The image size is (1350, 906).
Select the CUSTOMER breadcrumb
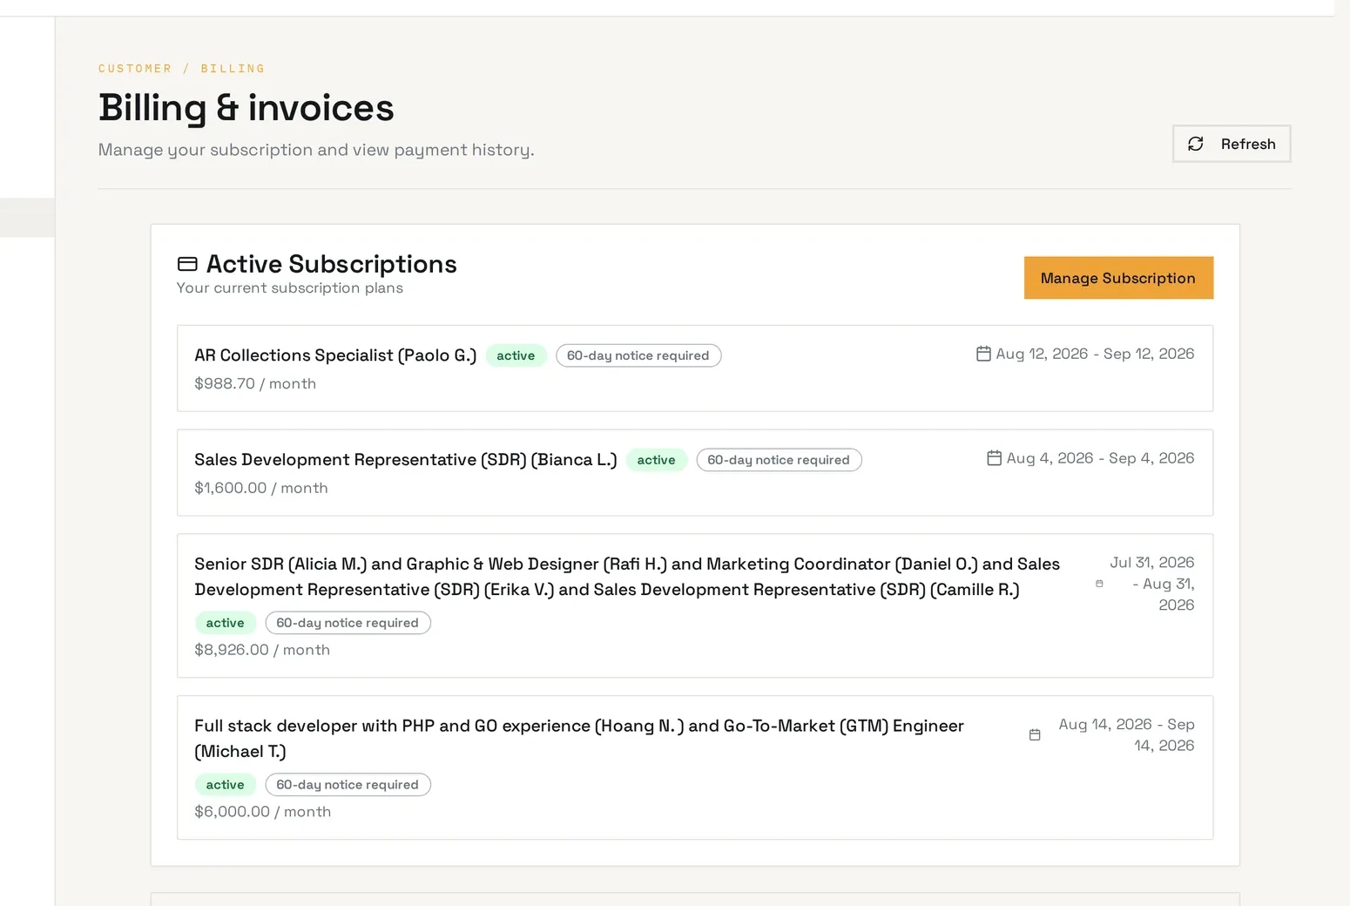[x=135, y=69]
